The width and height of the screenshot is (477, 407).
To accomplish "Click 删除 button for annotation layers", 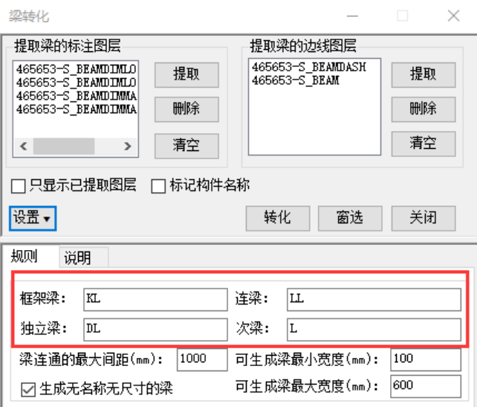I will (186, 109).
